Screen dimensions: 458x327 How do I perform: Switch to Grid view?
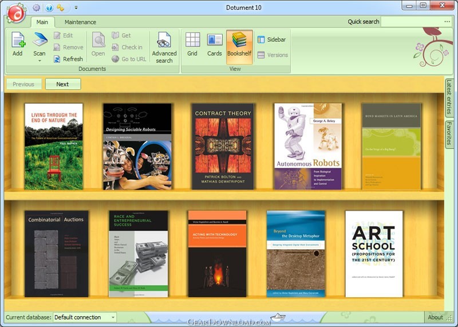tap(192, 44)
